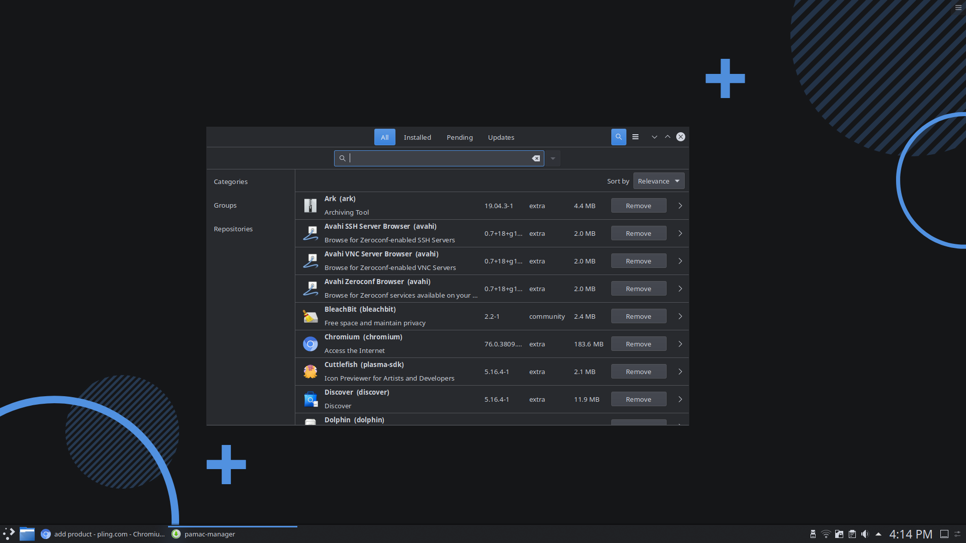Open the removable devices tray icon
This screenshot has height=543, width=966.
click(813, 534)
